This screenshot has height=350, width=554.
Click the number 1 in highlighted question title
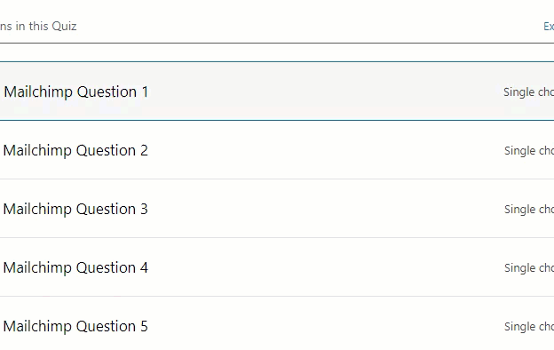click(145, 91)
